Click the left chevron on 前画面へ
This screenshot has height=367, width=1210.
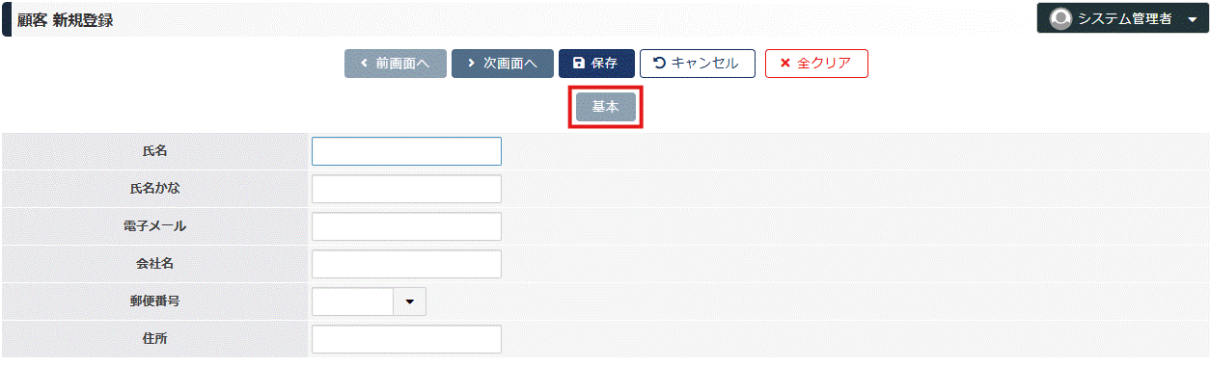point(364,64)
